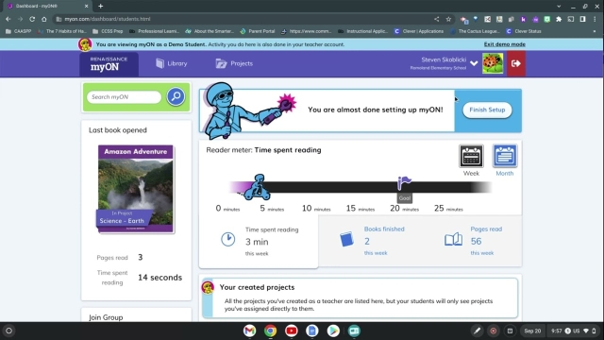The height and width of the screenshot is (340, 604).
Task: Open the Clever Applications bookmark
Action: click(x=419, y=31)
